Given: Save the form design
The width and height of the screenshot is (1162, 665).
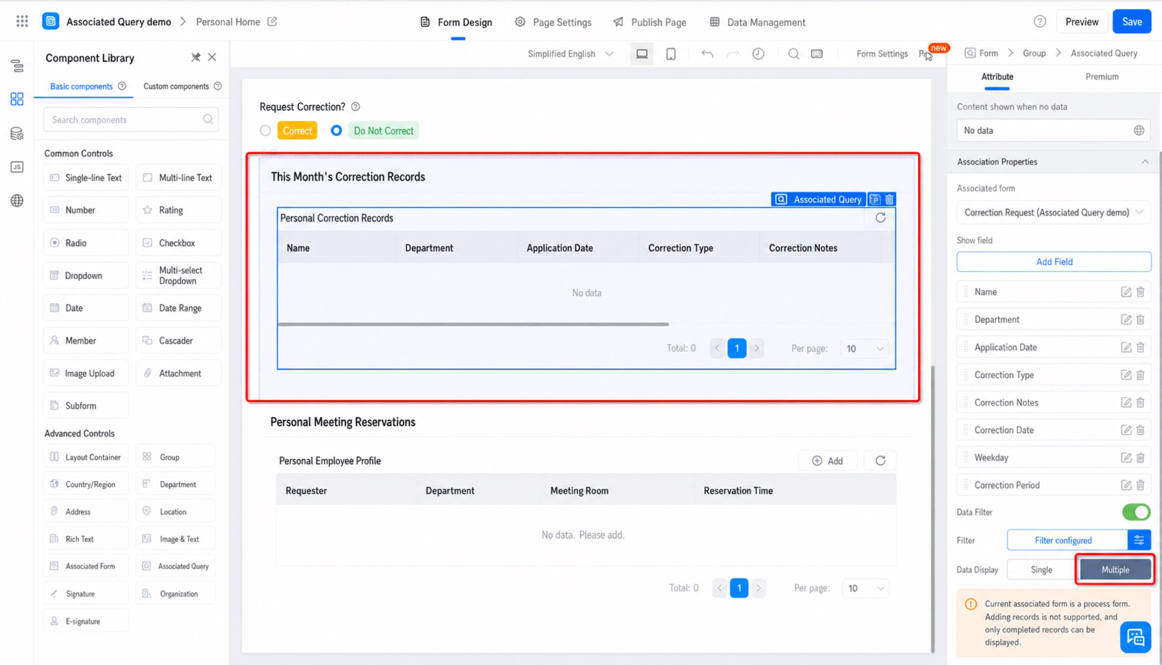Looking at the screenshot, I should click(1131, 21).
